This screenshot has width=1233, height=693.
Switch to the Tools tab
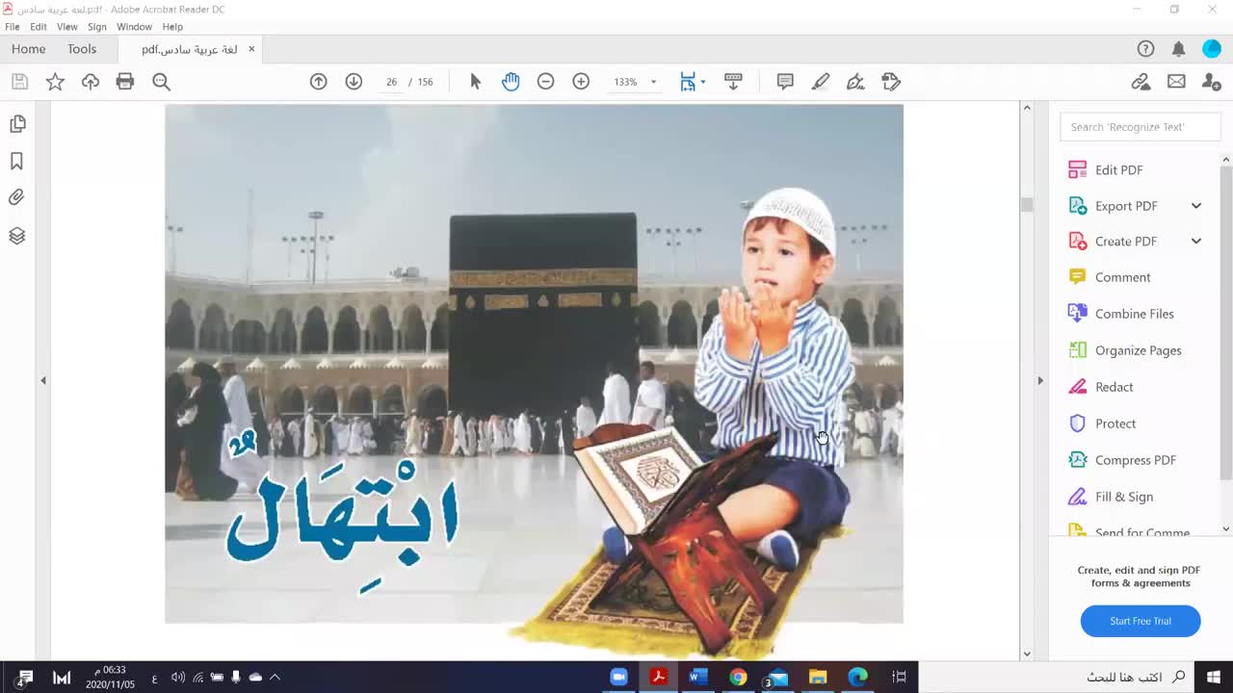click(82, 49)
